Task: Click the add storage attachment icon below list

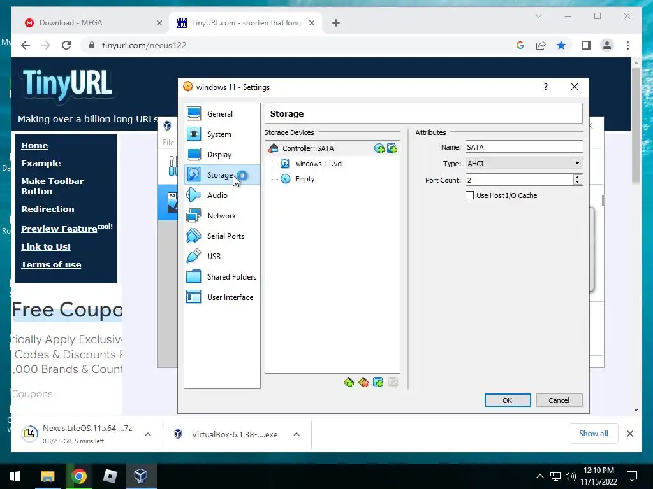Action: 378,382
